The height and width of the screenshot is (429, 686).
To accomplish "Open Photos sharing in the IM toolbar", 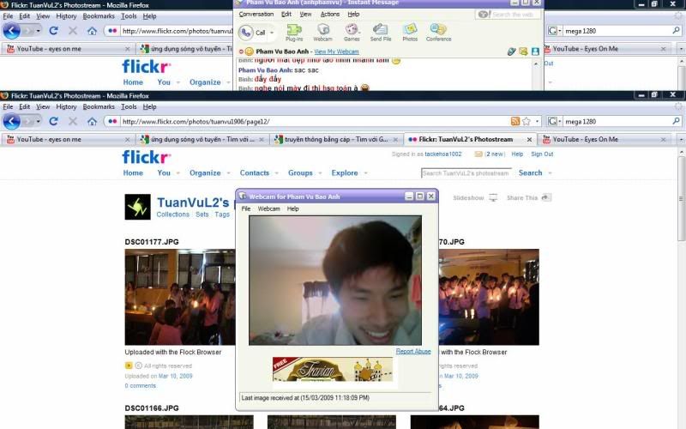I will [x=410, y=32].
